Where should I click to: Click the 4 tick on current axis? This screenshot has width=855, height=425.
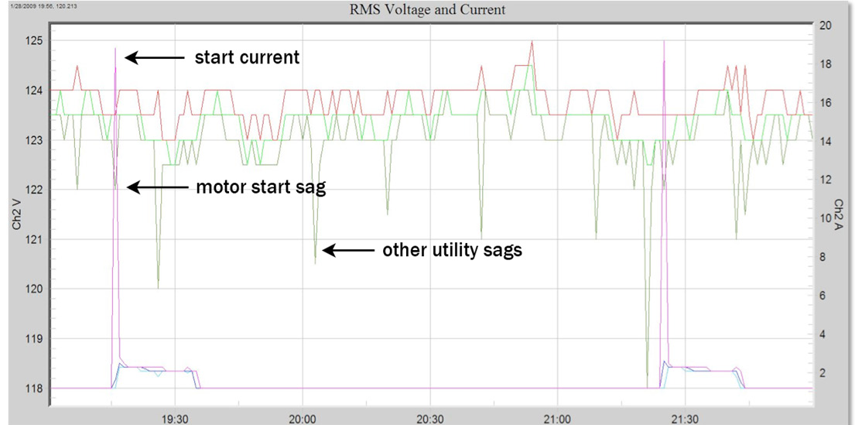(x=823, y=334)
